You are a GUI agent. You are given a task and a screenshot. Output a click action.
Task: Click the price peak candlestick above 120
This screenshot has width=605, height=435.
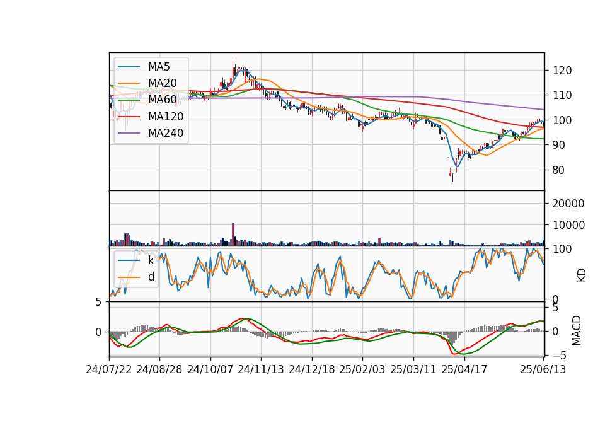[233, 69]
